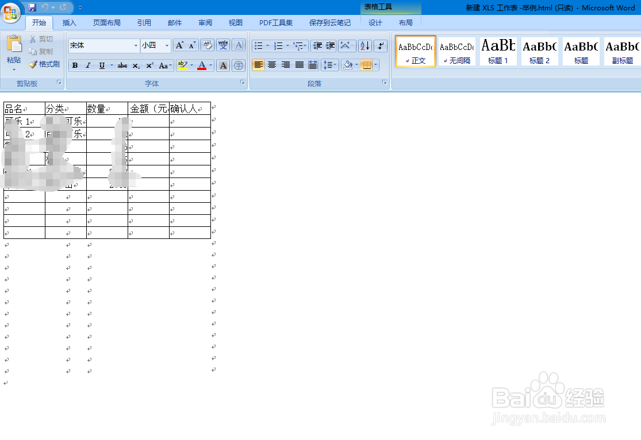This screenshot has width=641, height=440.
Task: Open the 视图 tab
Action: [236, 23]
